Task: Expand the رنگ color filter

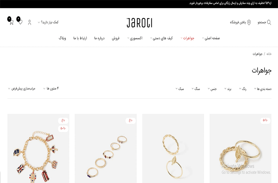Action: click(243, 89)
